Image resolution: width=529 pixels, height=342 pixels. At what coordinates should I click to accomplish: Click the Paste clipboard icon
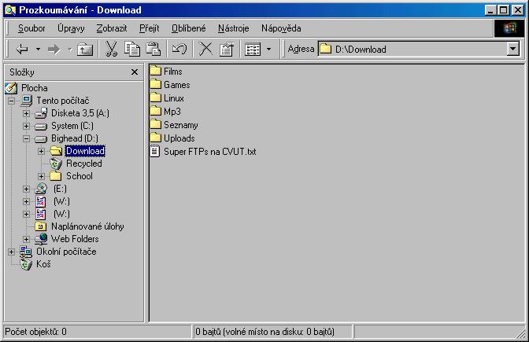[x=153, y=50]
